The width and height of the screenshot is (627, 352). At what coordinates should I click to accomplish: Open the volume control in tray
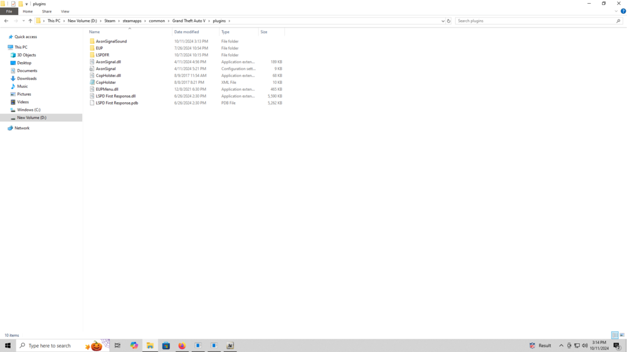click(x=584, y=346)
